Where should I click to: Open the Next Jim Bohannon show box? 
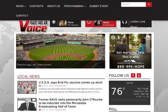coord(101,24)
